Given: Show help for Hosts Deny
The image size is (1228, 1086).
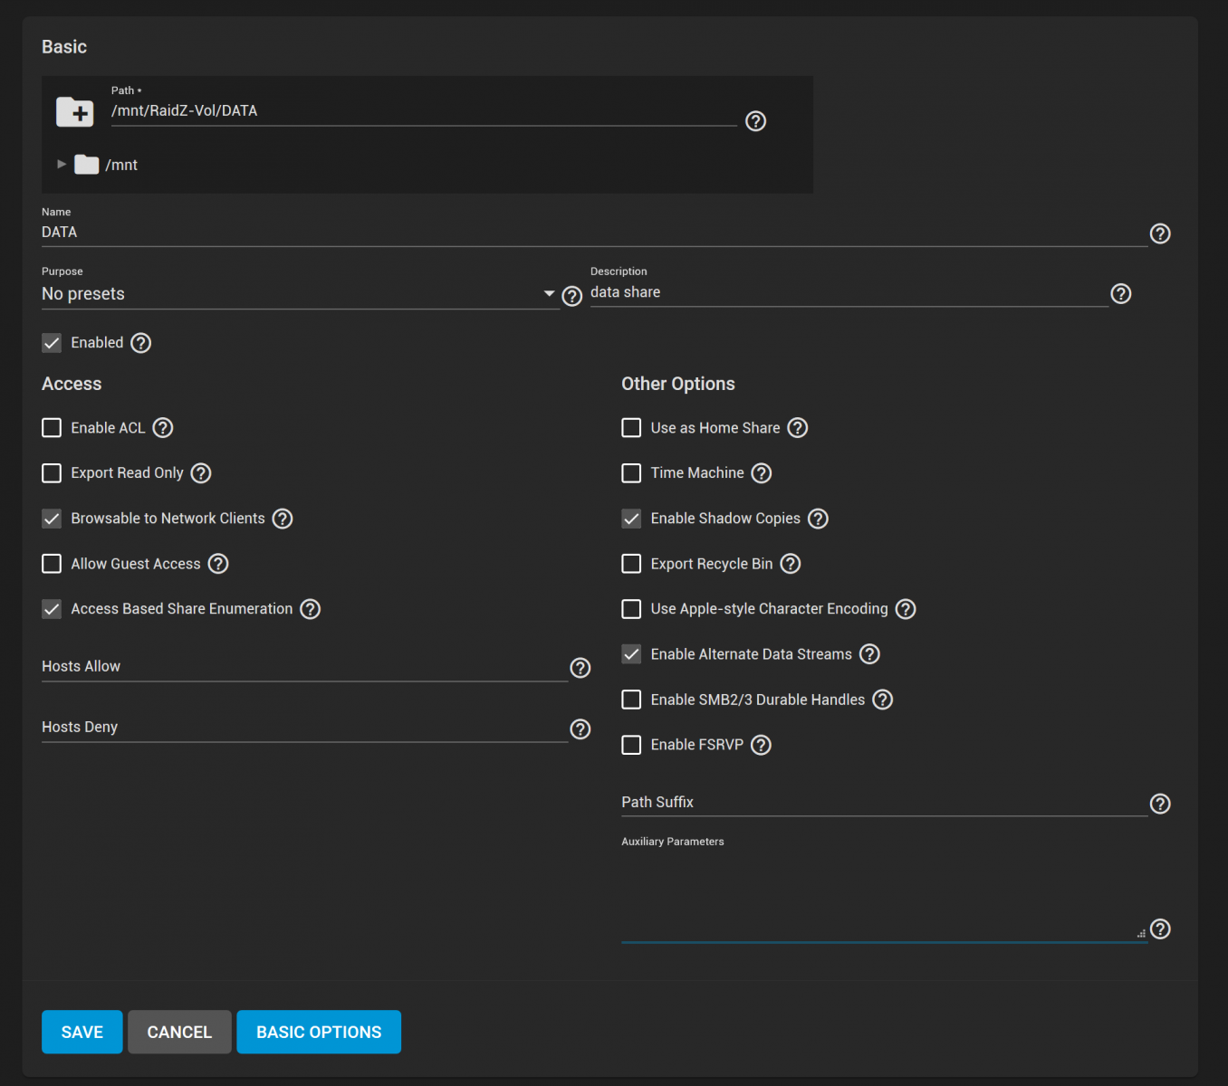Looking at the screenshot, I should pos(580,729).
